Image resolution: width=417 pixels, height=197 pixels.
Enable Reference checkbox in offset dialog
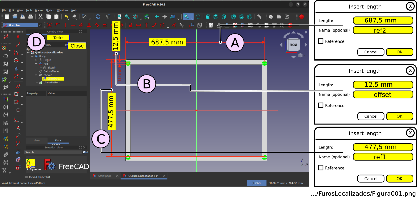pyautogui.click(x=321, y=105)
